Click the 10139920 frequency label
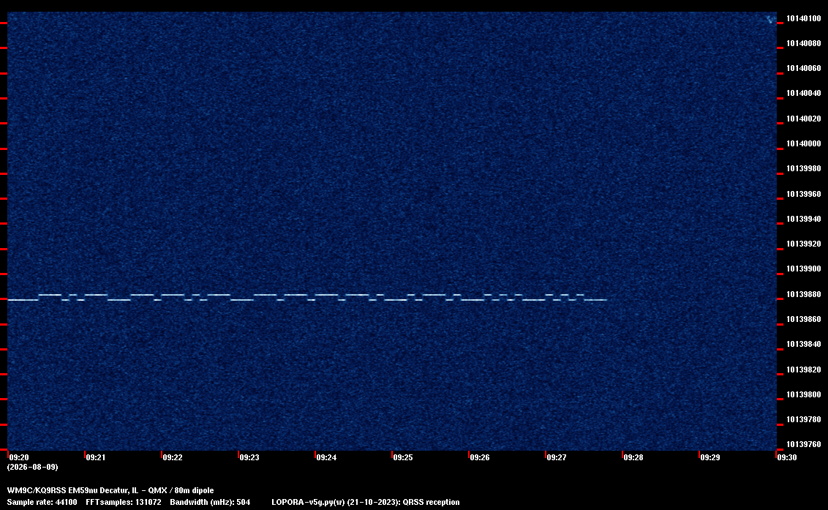This screenshot has width=828, height=510. coord(803,244)
